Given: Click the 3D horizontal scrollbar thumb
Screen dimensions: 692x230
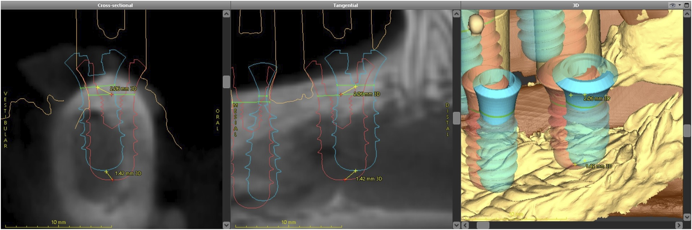Looking at the screenshot, I should point(483,225).
